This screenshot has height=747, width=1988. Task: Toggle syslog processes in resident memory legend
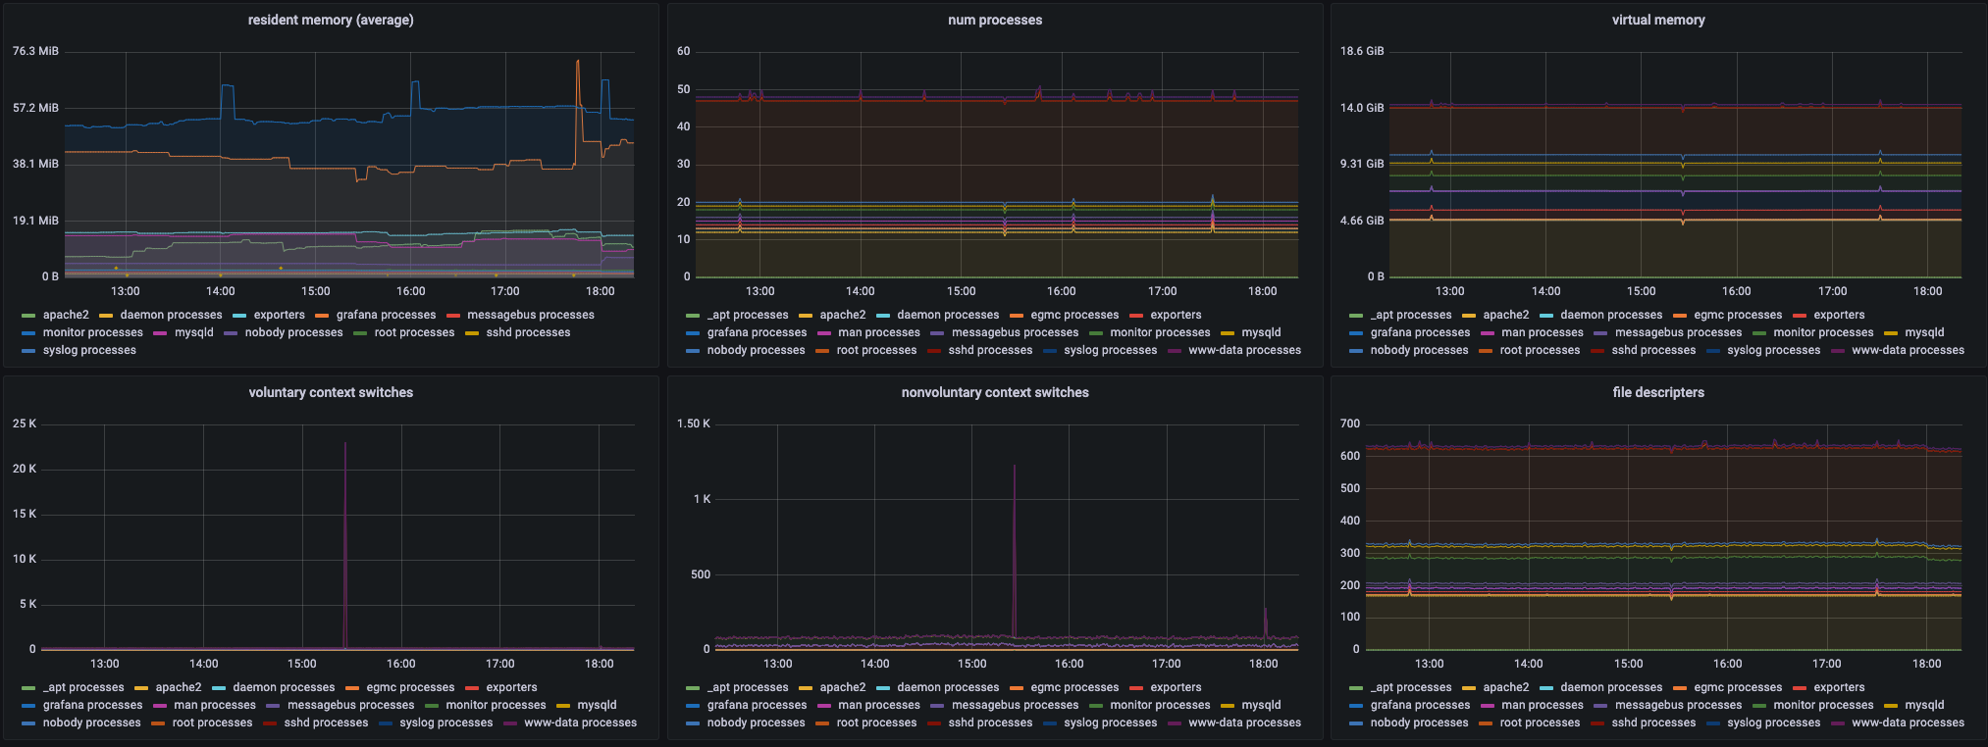pos(89,350)
